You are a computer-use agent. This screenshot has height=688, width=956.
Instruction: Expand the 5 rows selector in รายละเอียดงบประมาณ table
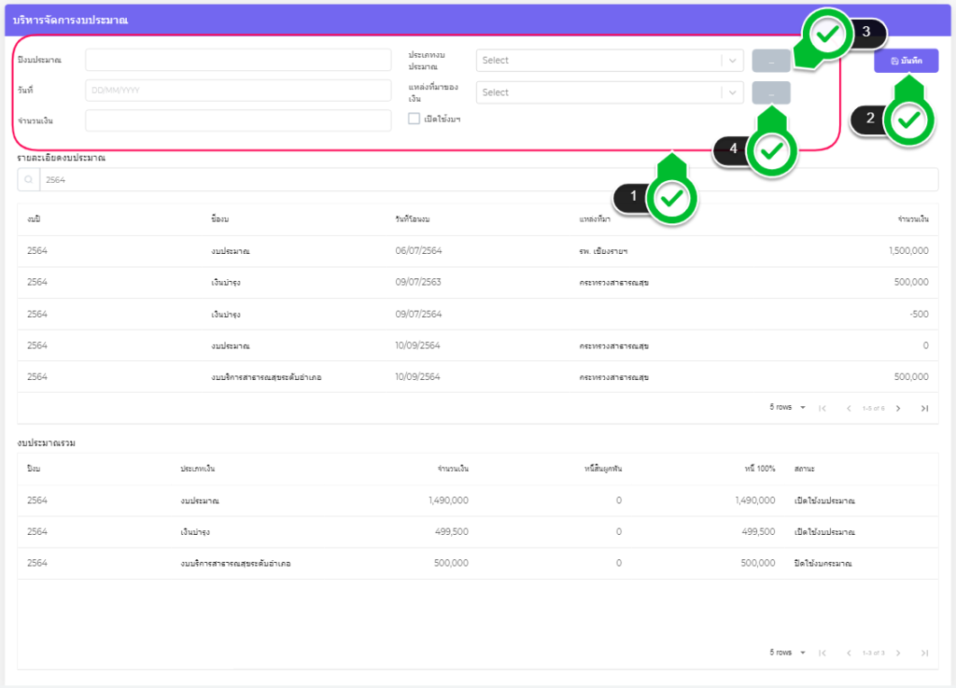pos(787,408)
